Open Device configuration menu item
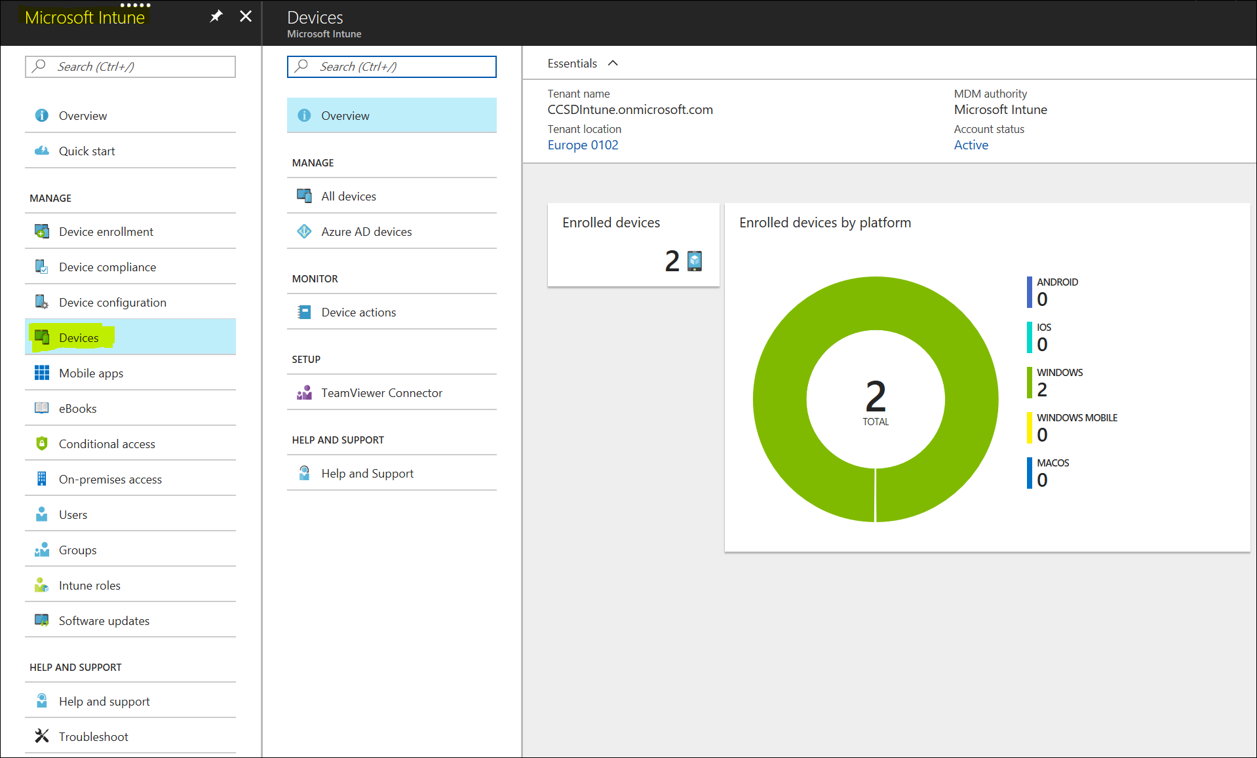 tap(130, 302)
